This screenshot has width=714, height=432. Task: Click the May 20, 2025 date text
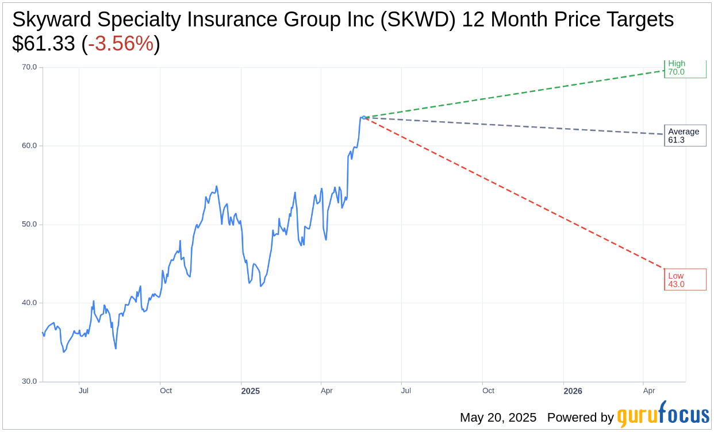pos(498,418)
